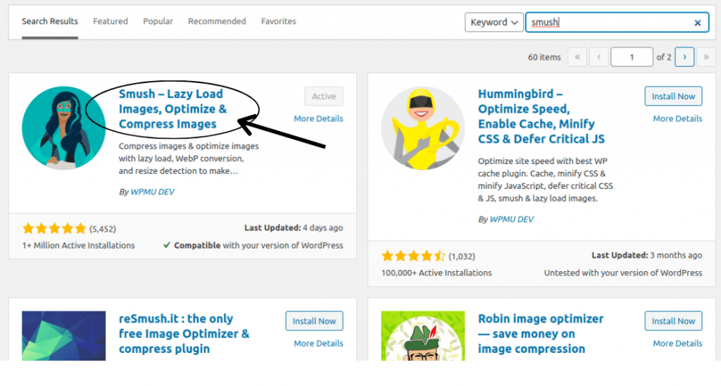Open More Details for Robin image optimizer
Screen dimensions: 721x386
pyautogui.click(x=677, y=343)
